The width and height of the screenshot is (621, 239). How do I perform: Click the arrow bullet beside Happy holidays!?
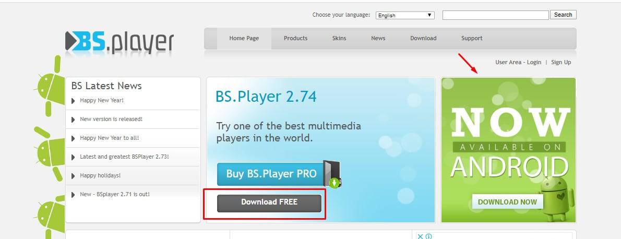pos(73,175)
